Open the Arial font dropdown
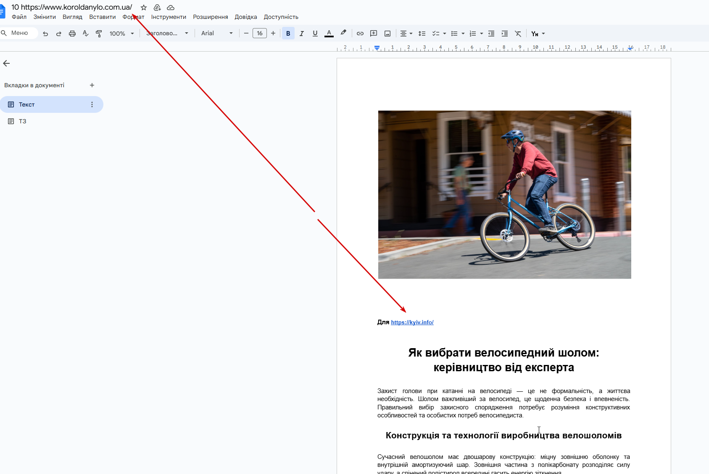This screenshot has height=474, width=709. pyautogui.click(x=216, y=34)
